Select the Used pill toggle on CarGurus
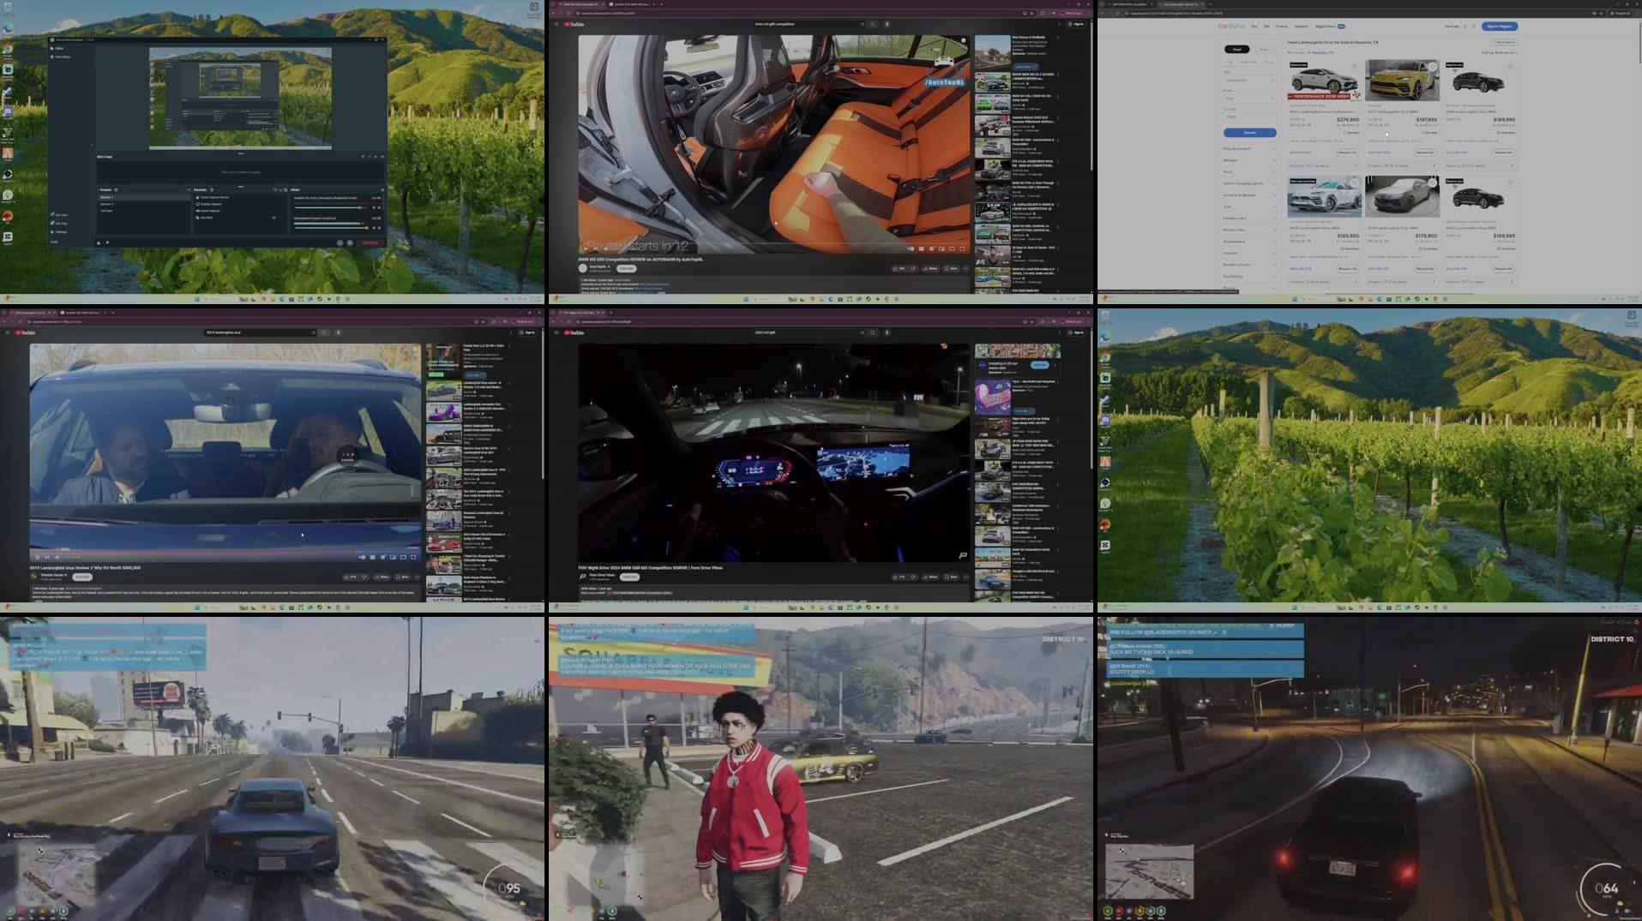The image size is (1642, 921). pyautogui.click(x=1237, y=49)
